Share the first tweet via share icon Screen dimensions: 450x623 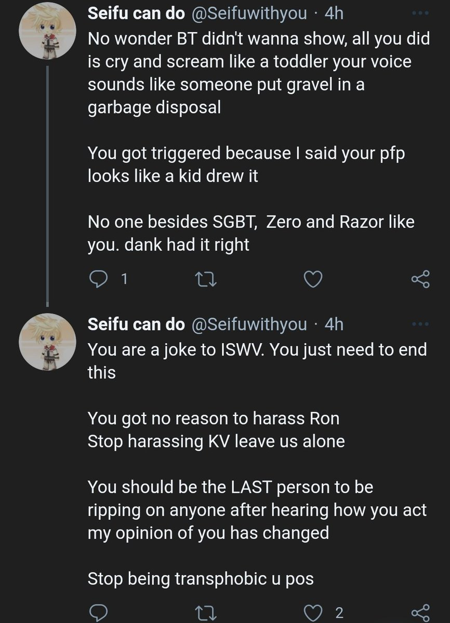(x=420, y=279)
